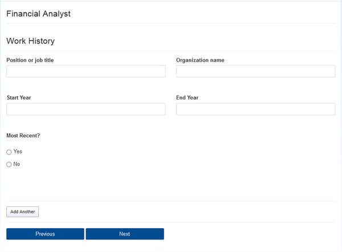Viewport: 342px width, 252px height.
Task: Choose the No radio button
Action: click(9, 165)
